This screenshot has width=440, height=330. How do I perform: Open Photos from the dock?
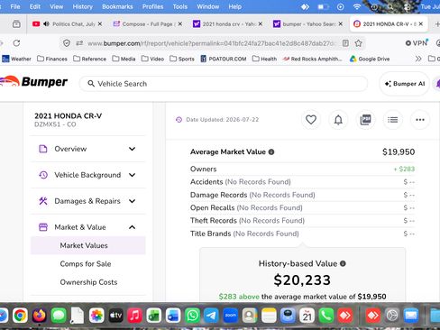(x=96, y=316)
